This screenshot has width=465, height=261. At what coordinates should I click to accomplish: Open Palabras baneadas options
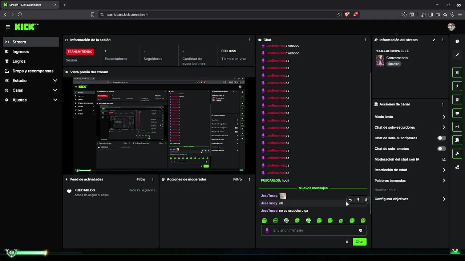(x=411, y=181)
